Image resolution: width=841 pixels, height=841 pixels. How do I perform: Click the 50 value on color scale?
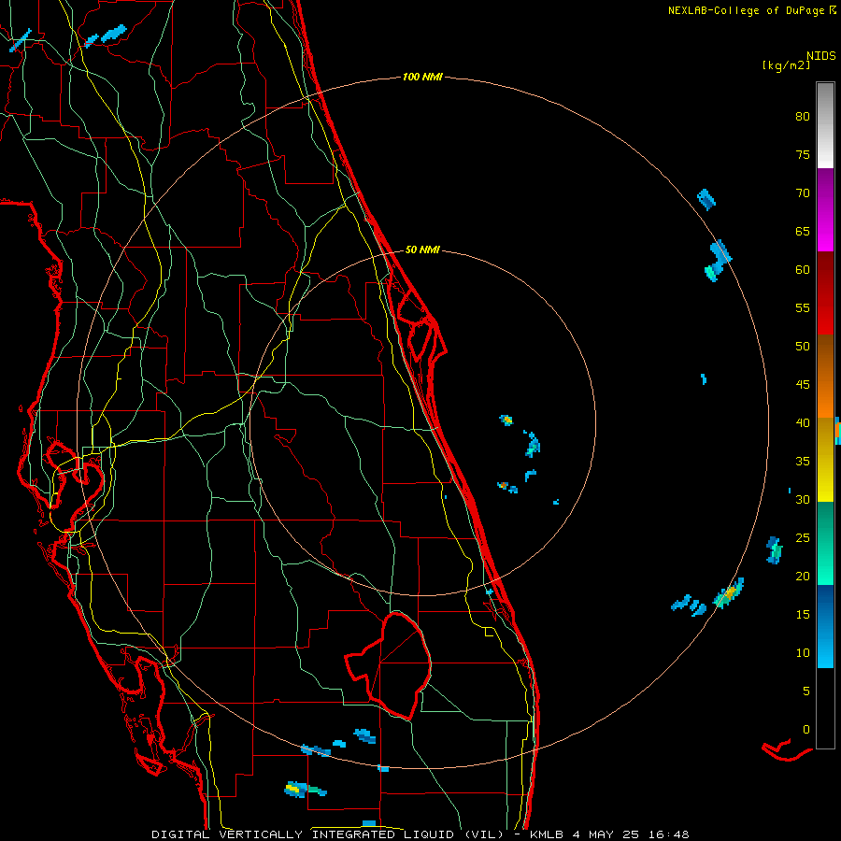803,346
